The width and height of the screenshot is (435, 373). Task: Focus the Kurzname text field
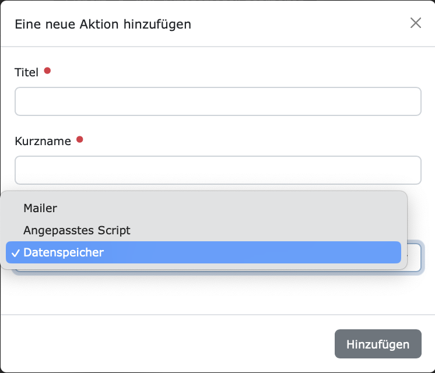coord(218,170)
